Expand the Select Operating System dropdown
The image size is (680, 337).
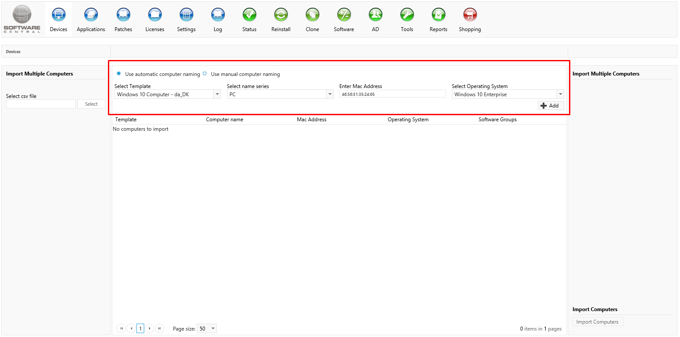click(x=560, y=94)
